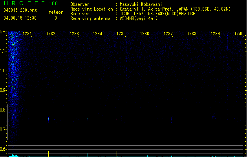Click the date stamp 04.08.15 12:30
This screenshot has height=157, width=247.
point(20,18)
